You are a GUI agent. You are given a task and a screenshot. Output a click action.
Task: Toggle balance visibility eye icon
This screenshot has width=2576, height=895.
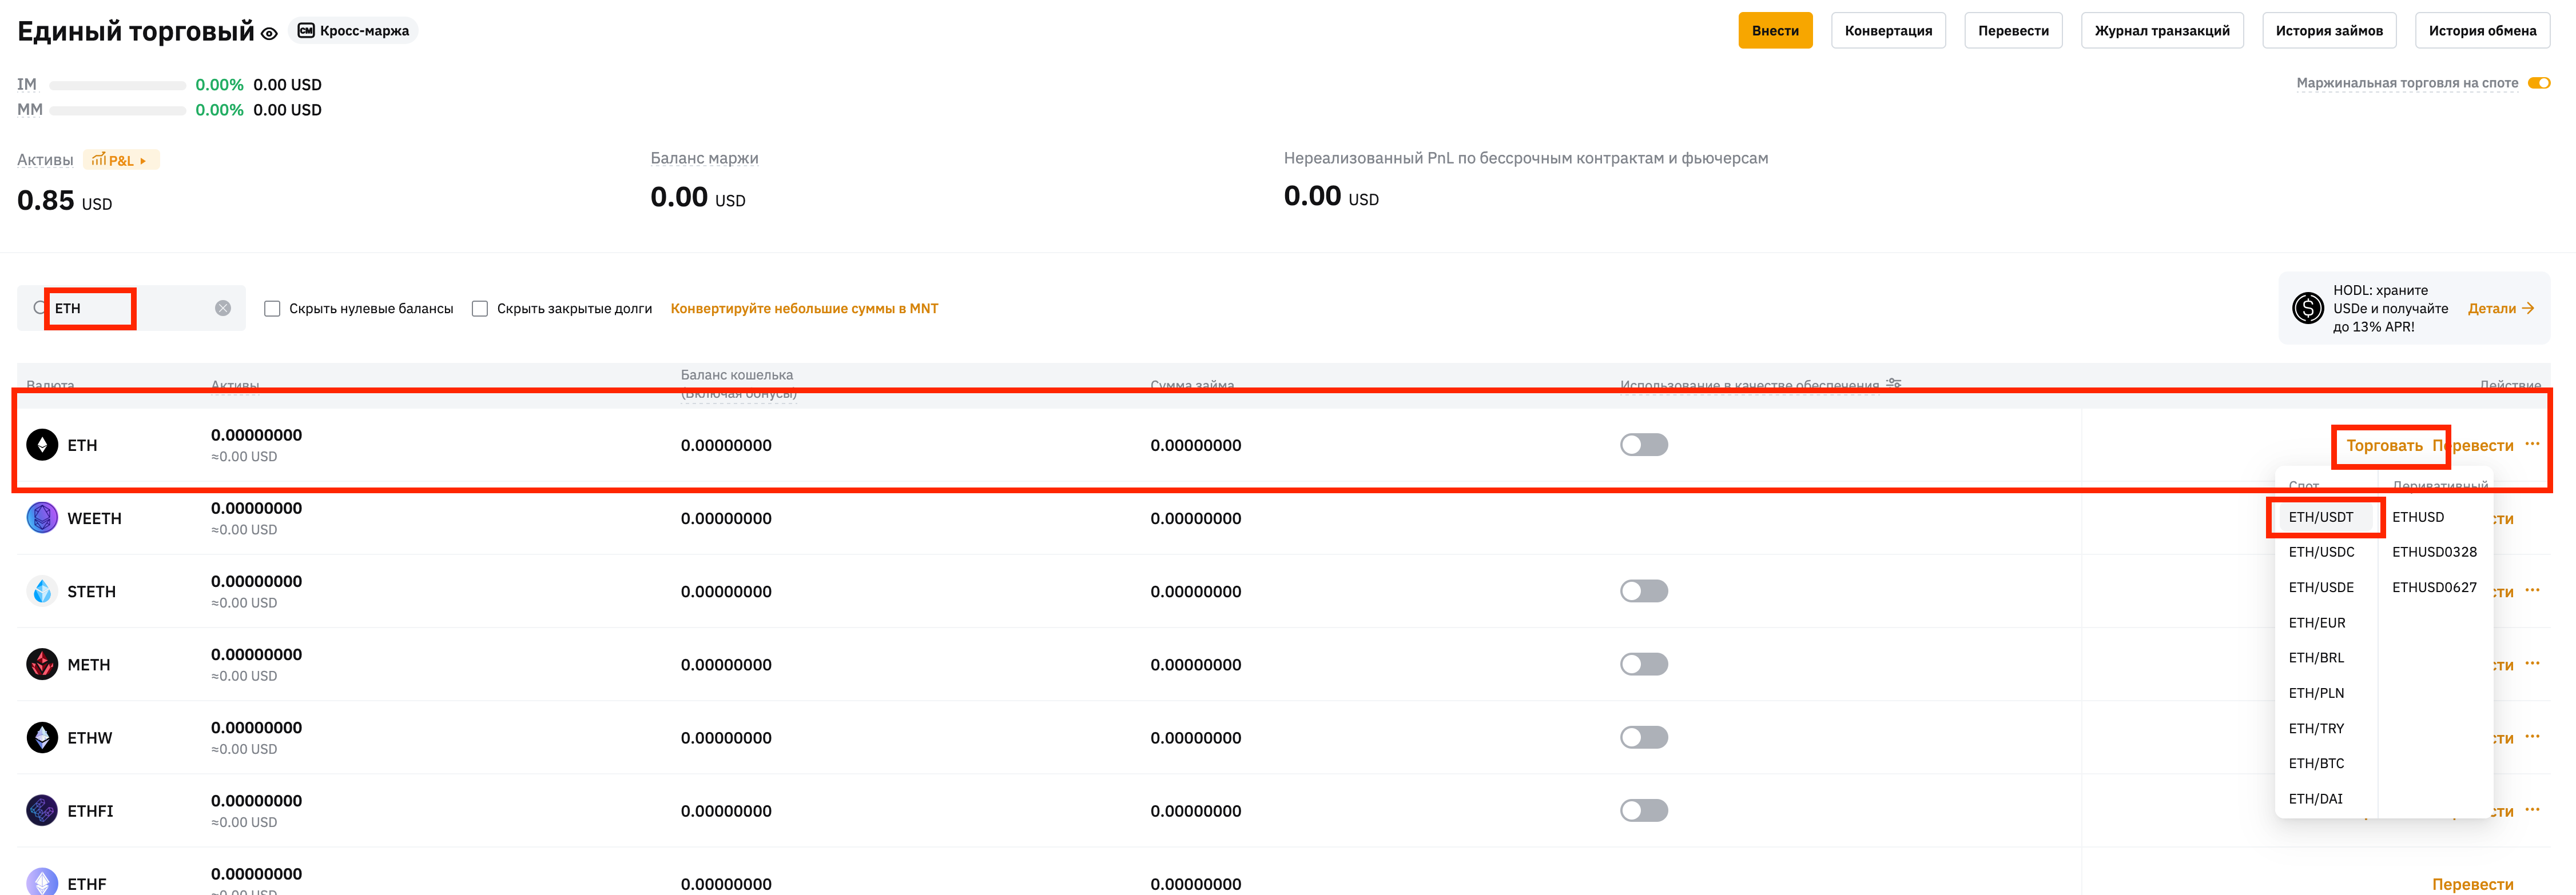pyautogui.click(x=269, y=33)
